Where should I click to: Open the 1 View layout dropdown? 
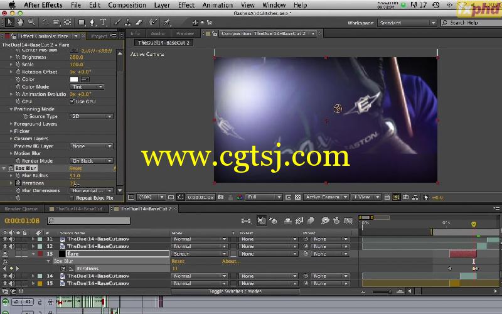click(x=366, y=197)
